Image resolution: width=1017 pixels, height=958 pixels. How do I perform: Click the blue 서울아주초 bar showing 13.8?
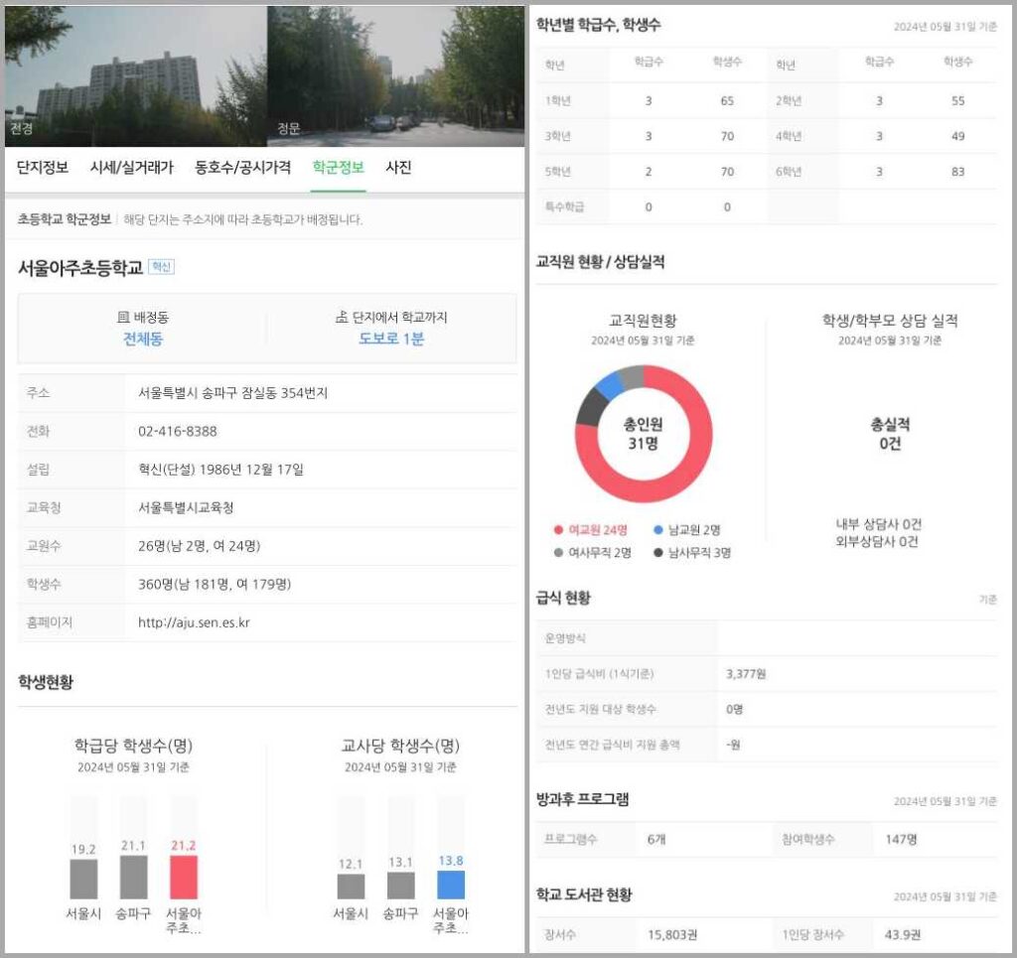tap(451, 885)
